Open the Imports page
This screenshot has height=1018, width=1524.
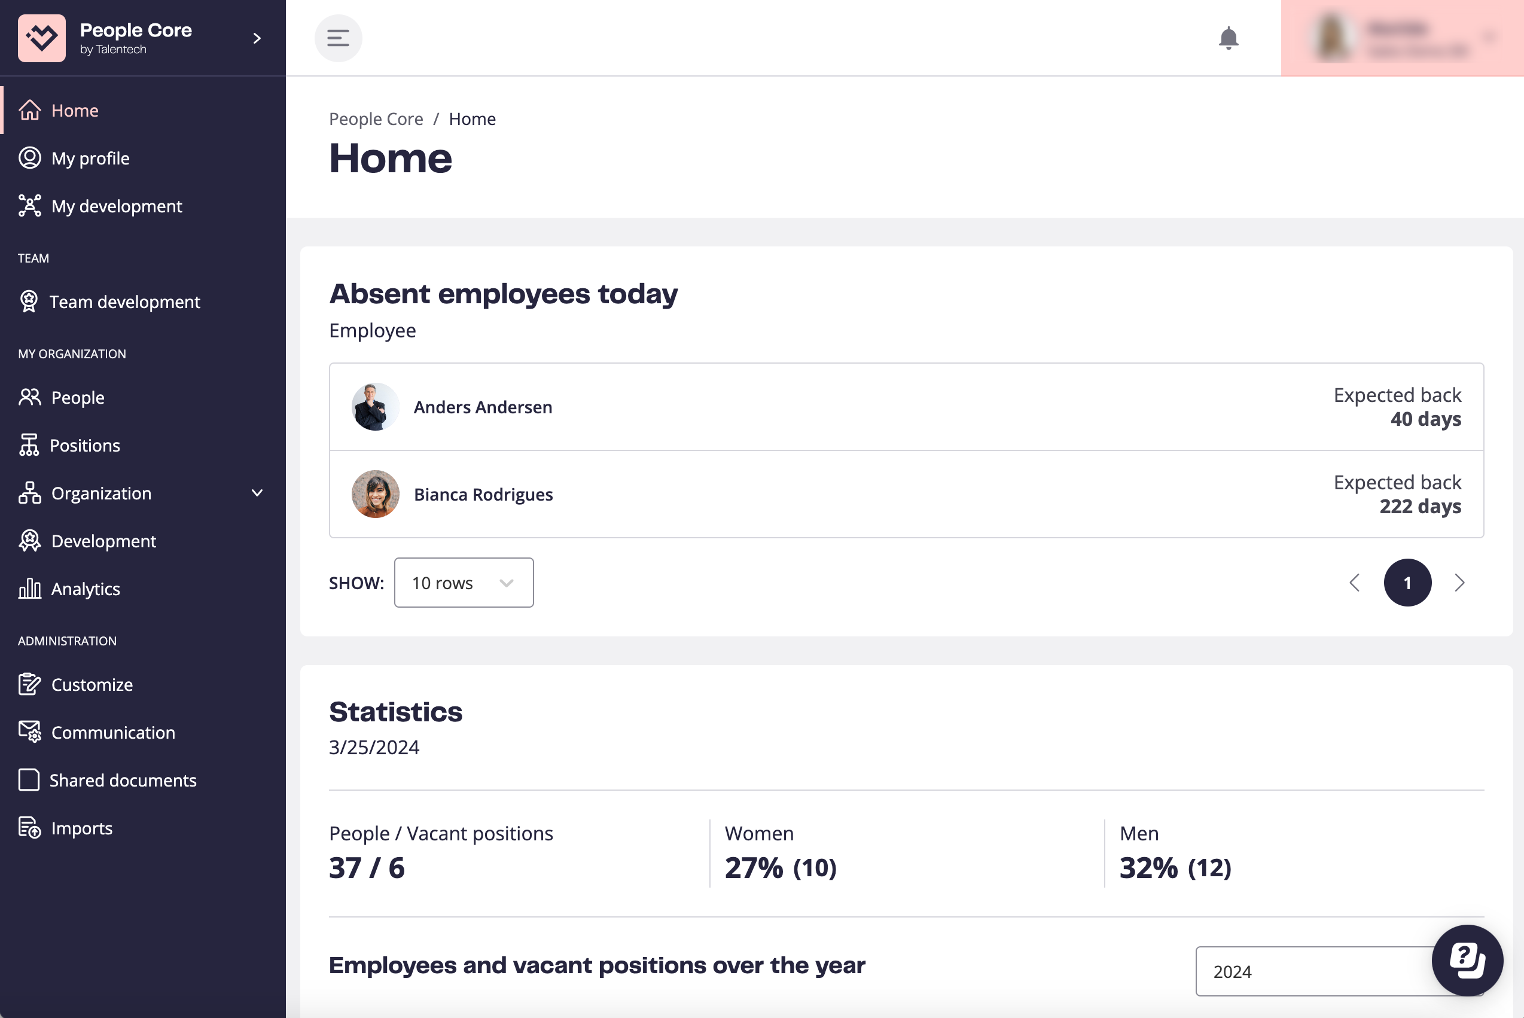click(81, 828)
